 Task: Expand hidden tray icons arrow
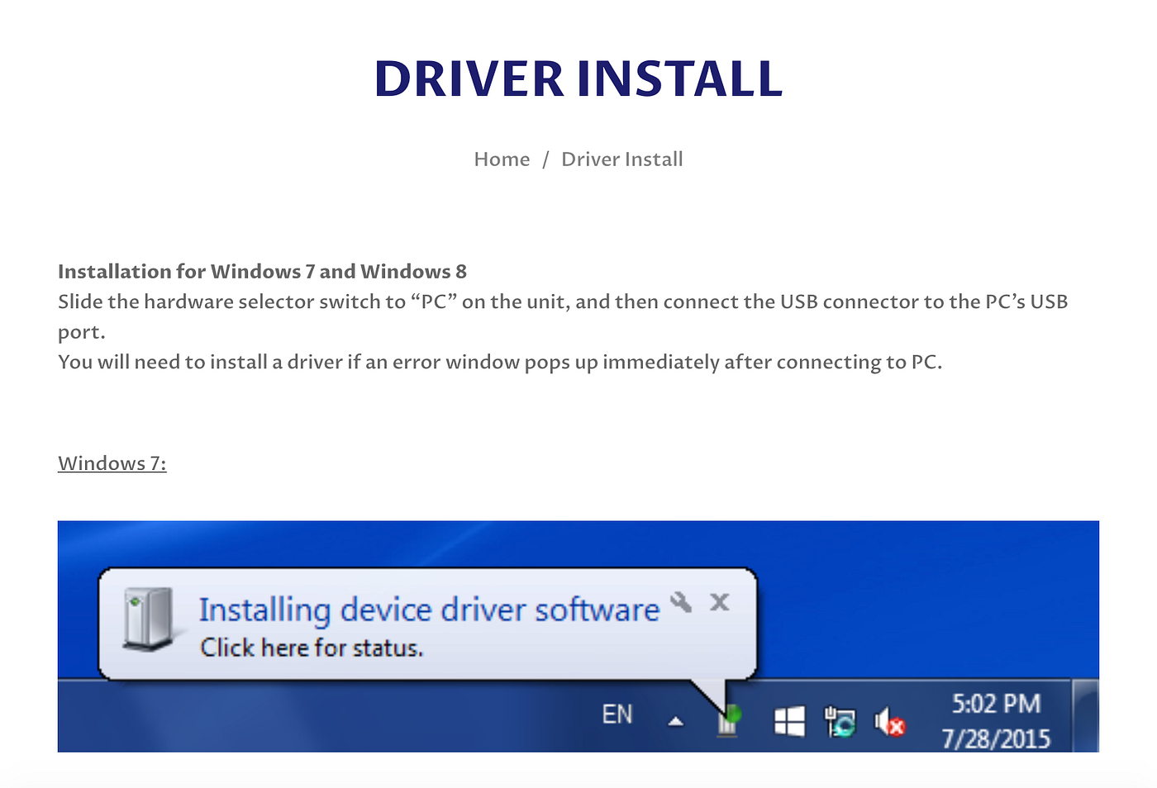tap(676, 721)
